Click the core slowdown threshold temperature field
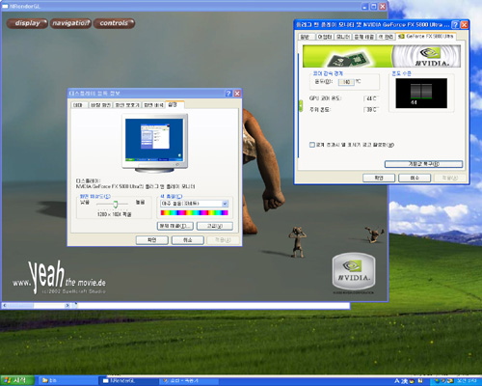482x386 pixels. [346, 82]
